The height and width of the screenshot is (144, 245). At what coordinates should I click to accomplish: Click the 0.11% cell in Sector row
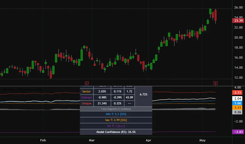tap(118, 91)
